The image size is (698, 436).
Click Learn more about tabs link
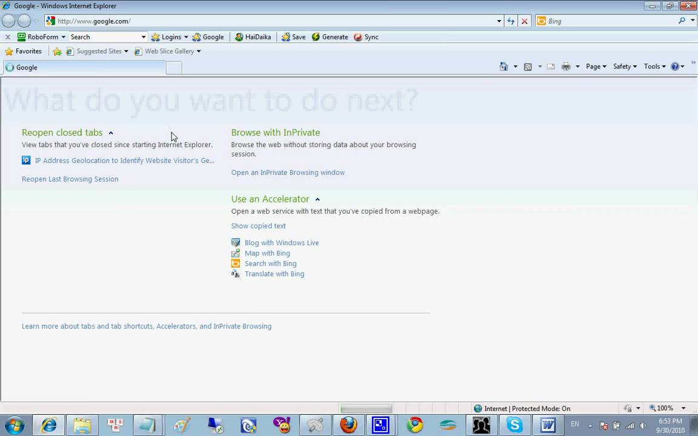147,326
